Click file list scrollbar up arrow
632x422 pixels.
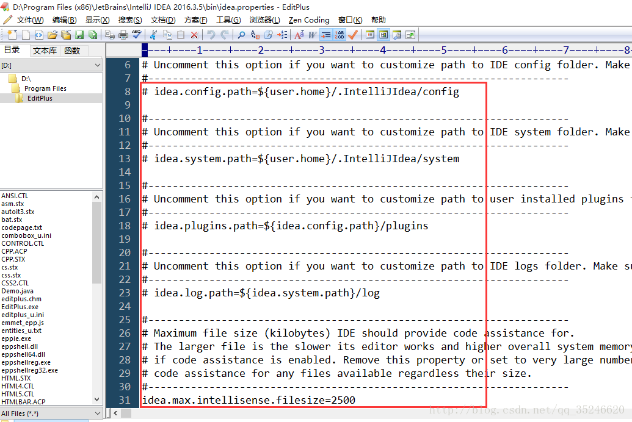tap(96, 196)
